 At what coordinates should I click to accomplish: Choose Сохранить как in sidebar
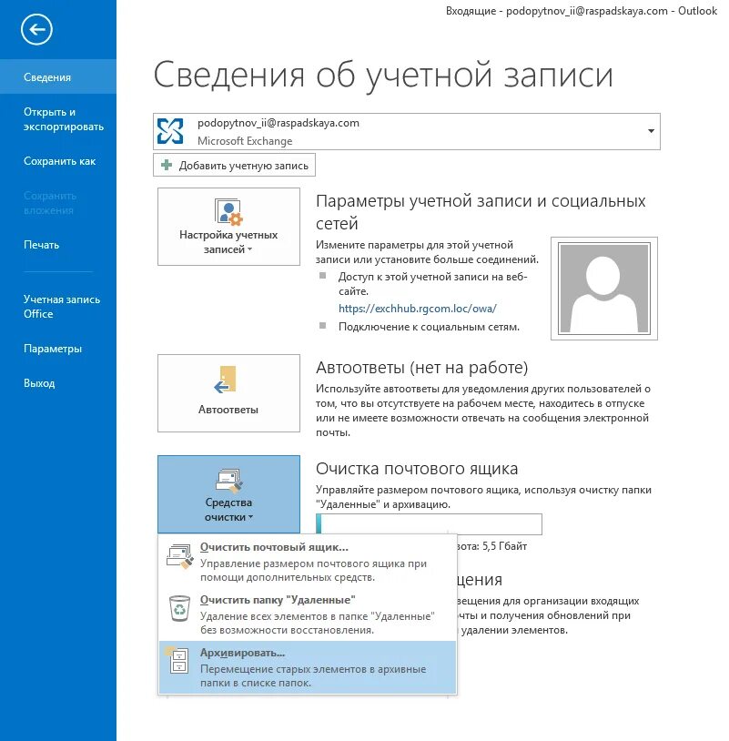coord(59,161)
